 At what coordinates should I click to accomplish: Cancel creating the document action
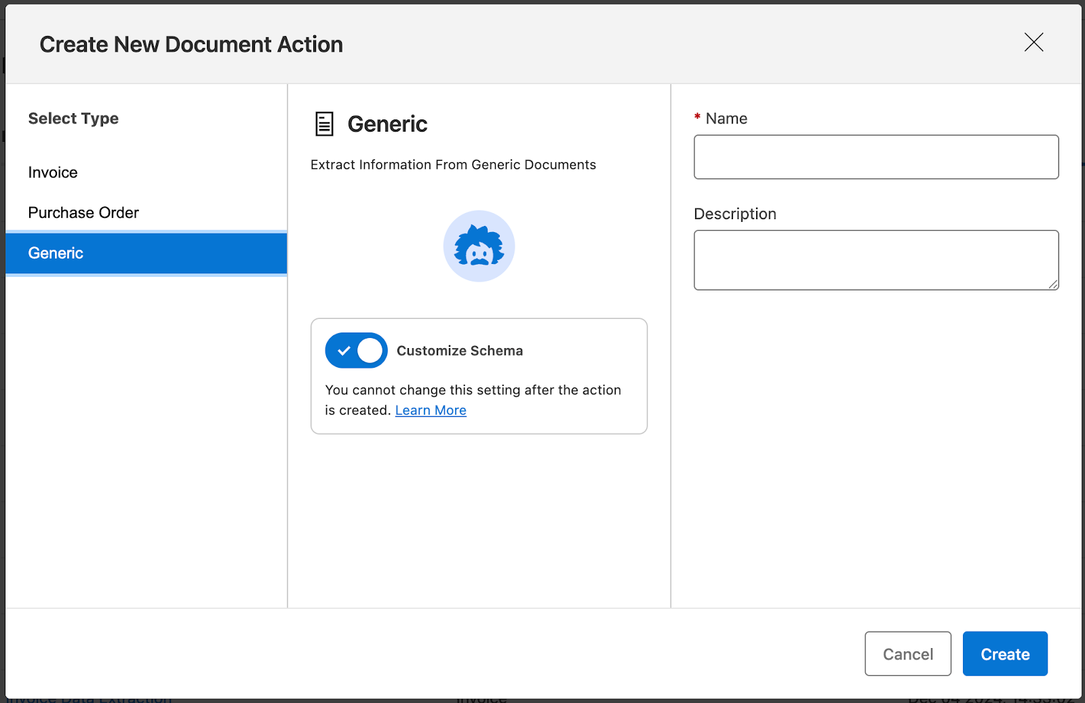[907, 653]
